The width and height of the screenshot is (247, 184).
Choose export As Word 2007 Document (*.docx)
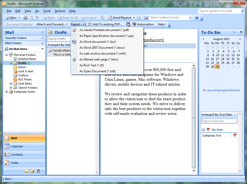click(x=107, y=48)
